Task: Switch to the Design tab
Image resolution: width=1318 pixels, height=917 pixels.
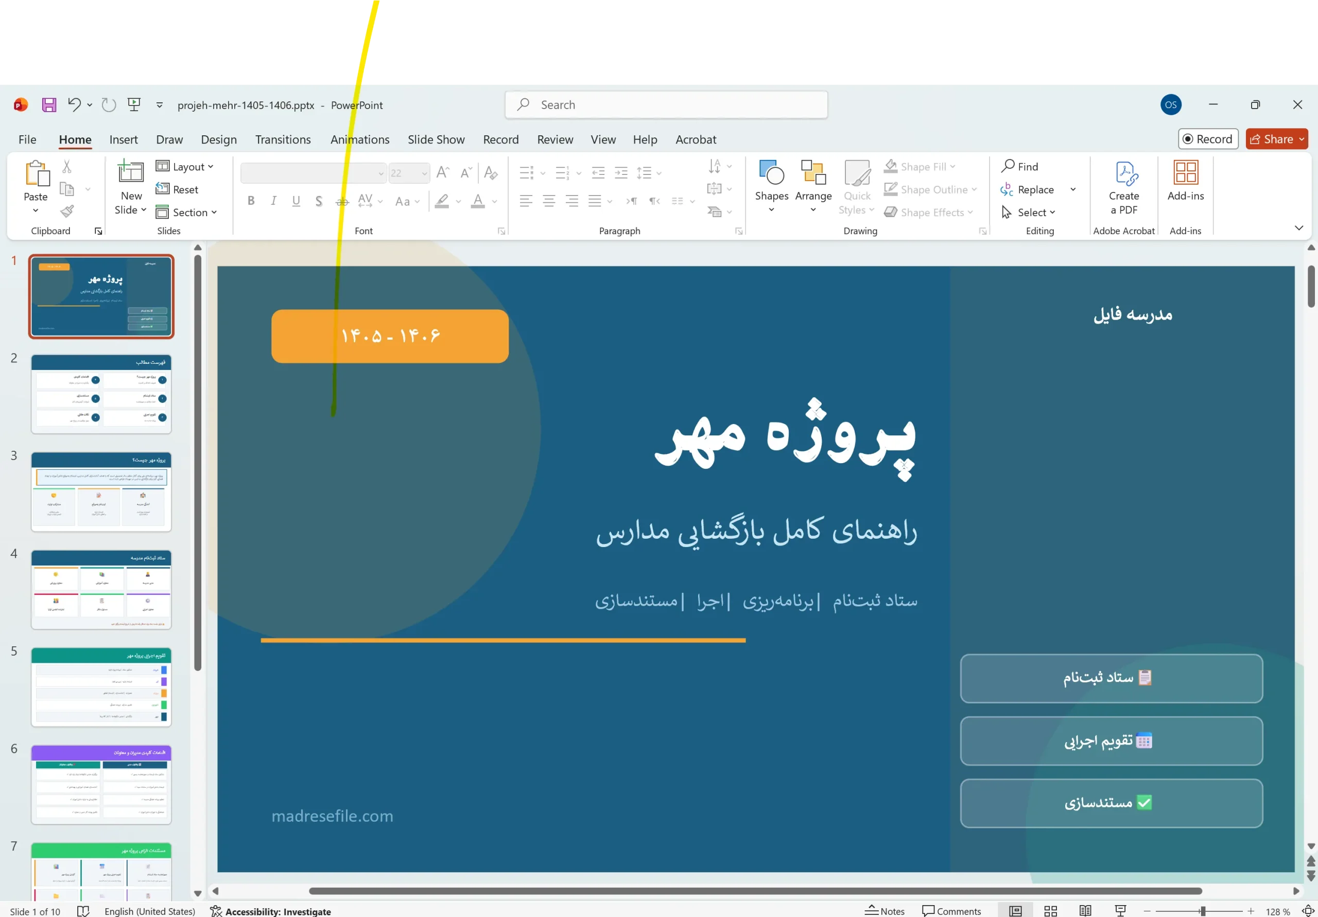Action: (219, 139)
